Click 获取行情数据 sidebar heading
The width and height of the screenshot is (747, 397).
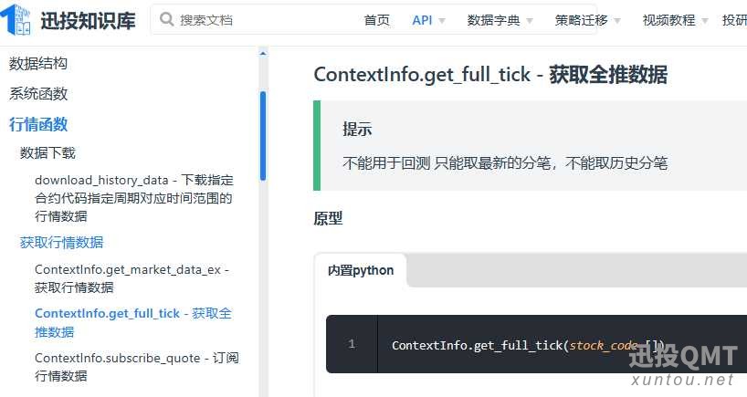pyautogui.click(x=61, y=242)
